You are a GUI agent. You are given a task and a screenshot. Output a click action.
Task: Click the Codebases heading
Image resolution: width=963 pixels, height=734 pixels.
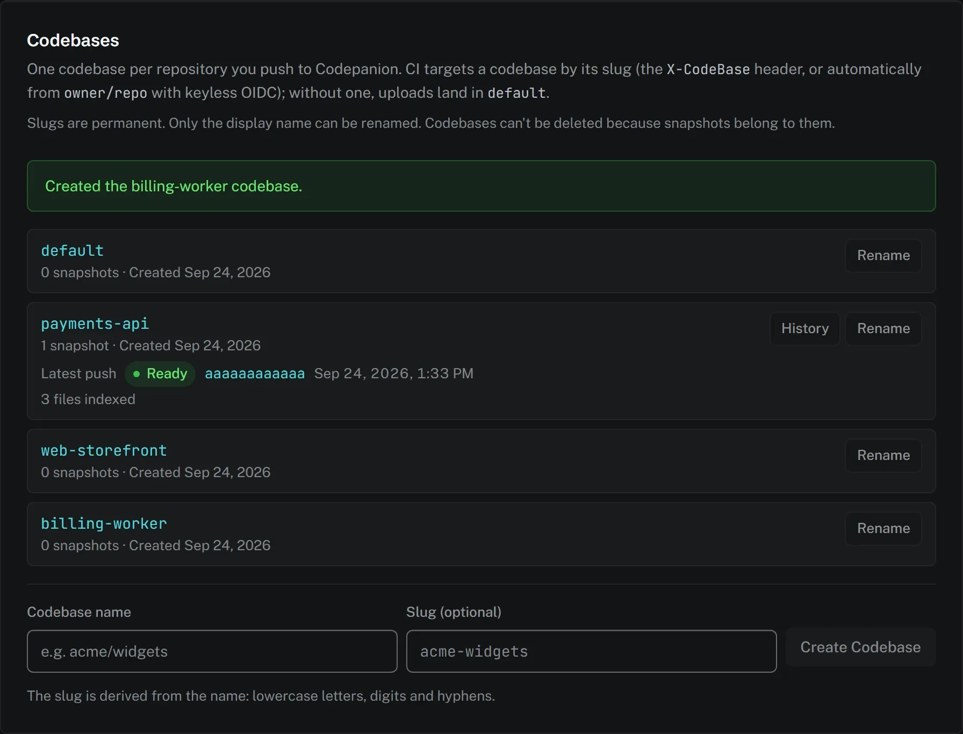pyautogui.click(x=73, y=40)
